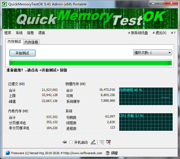Click the commit limit value 32,942,128
This screenshot has width=180, height=159.
[x=50, y=95]
